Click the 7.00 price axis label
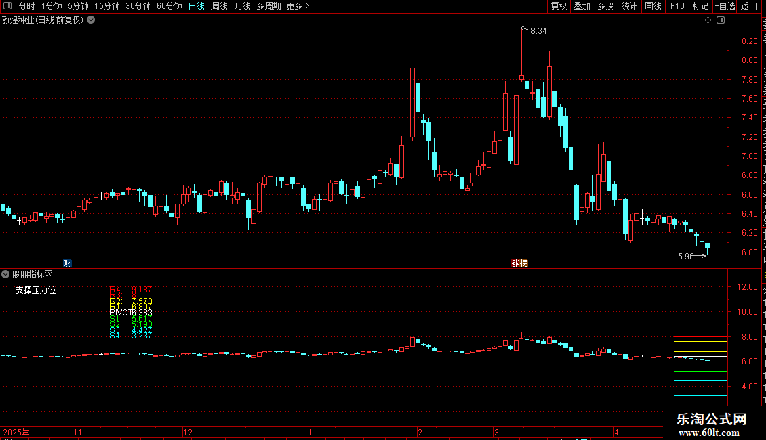The image size is (766, 440). click(x=749, y=156)
